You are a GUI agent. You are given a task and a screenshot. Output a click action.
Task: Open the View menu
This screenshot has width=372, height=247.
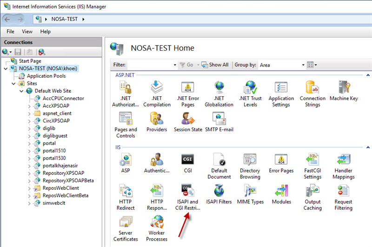(27, 32)
